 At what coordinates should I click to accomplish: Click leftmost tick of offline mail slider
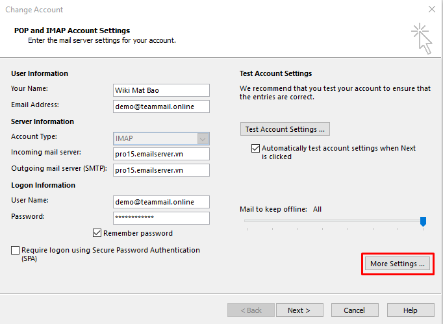pos(246,229)
